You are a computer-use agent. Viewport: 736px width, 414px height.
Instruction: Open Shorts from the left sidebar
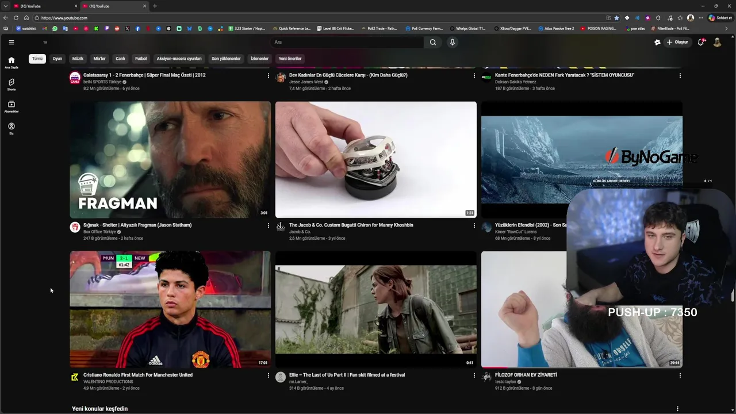(x=11, y=85)
